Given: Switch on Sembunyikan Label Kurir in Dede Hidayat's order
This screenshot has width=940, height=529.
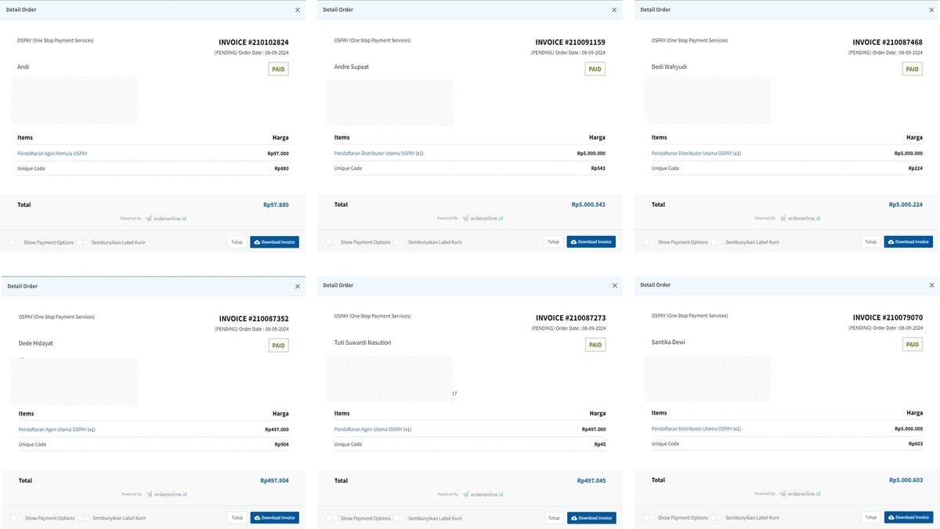Looking at the screenshot, I should click(x=82, y=518).
